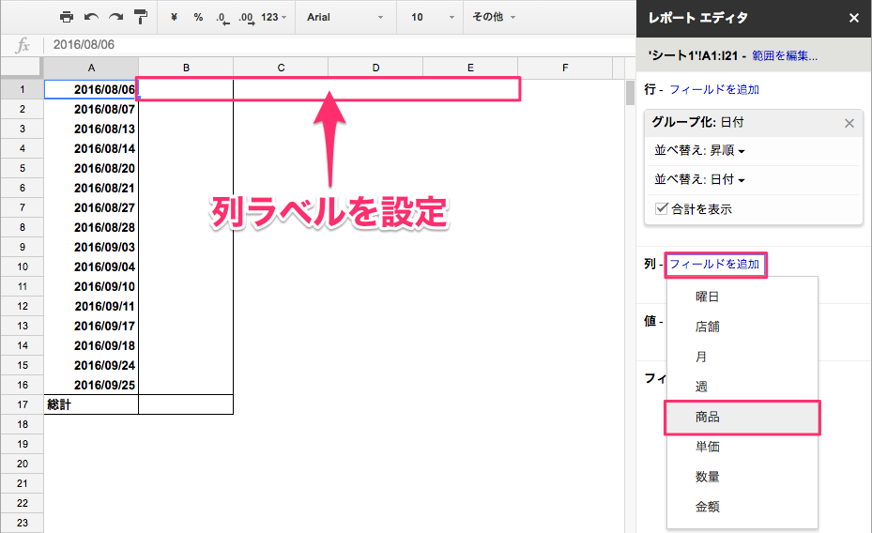
Task: Format as yen currency
Action: click(x=174, y=17)
